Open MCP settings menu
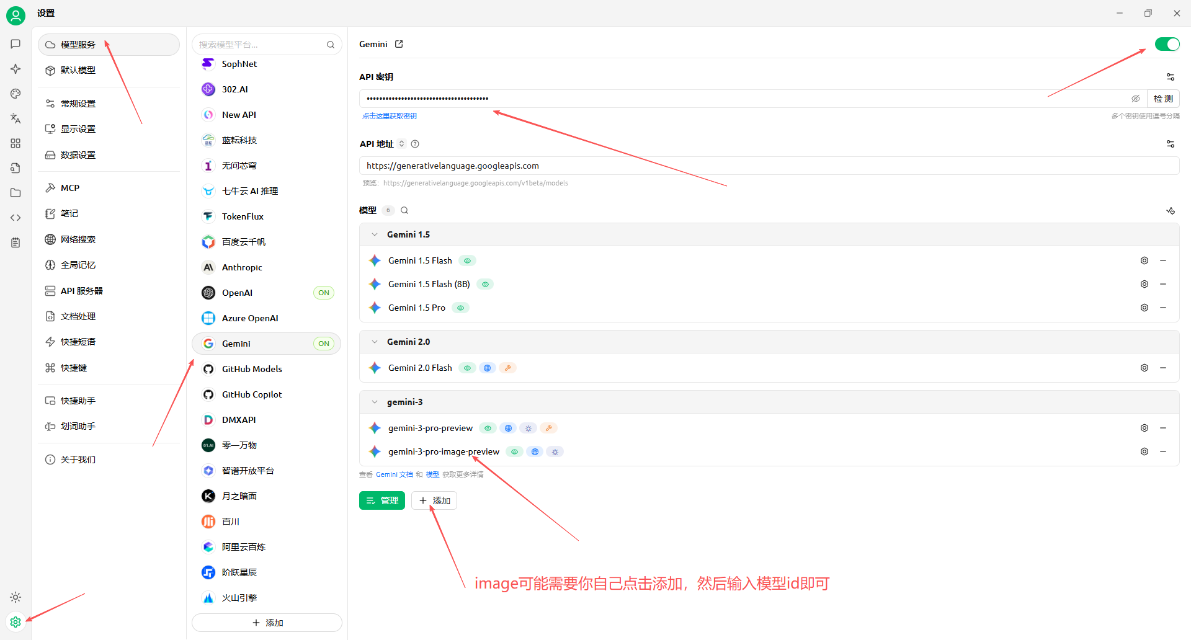The width and height of the screenshot is (1191, 640). (109, 188)
